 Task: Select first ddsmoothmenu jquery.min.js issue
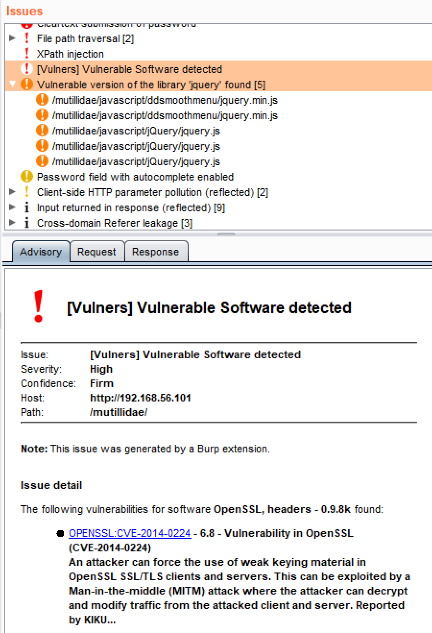click(x=165, y=100)
